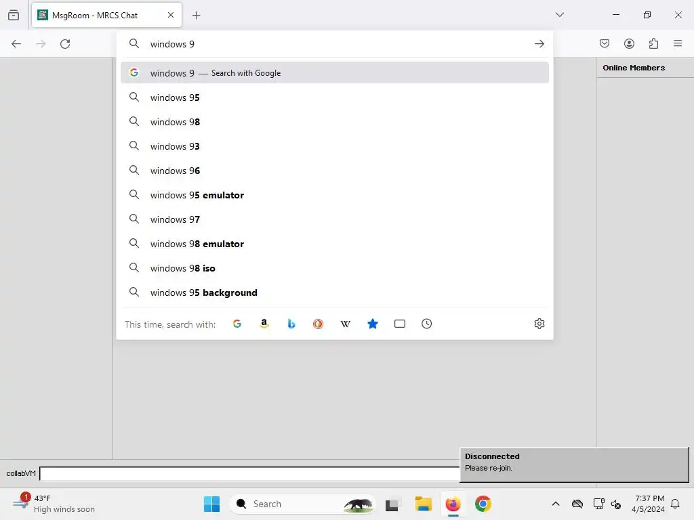The width and height of the screenshot is (694, 520).
Task: Expand the list all tabs chevron
Action: (559, 15)
